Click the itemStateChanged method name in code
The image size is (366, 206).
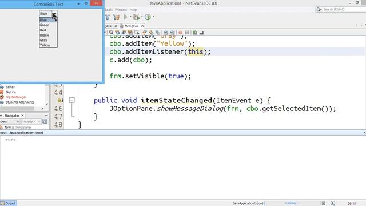[176, 101]
